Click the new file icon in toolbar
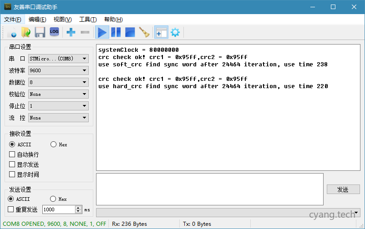The width and height of the screenshot is (365, 229). click(x=11, y=32)
